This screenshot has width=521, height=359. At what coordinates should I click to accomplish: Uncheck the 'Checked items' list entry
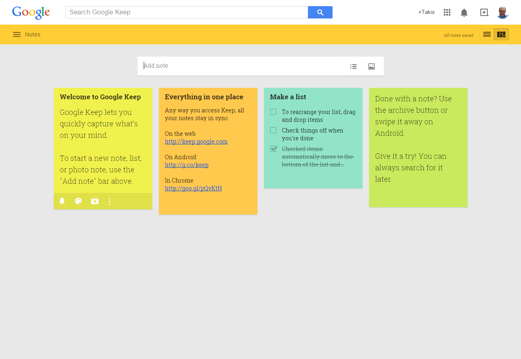[273, 149]
